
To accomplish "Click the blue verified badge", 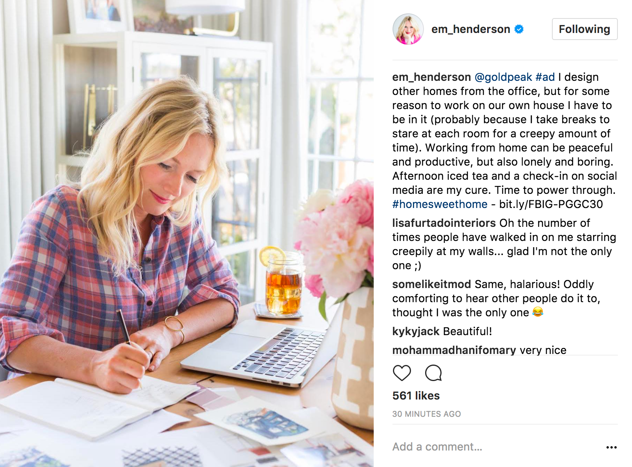I will [519, 29].
